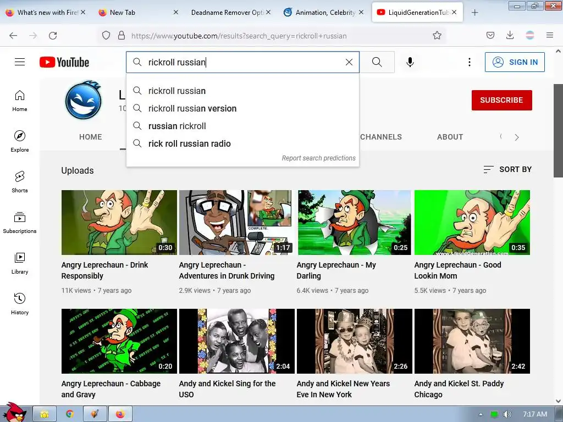Open Shorts in the sidebar
This screenshot has height=422, width=563.
[x=20, y=182]
